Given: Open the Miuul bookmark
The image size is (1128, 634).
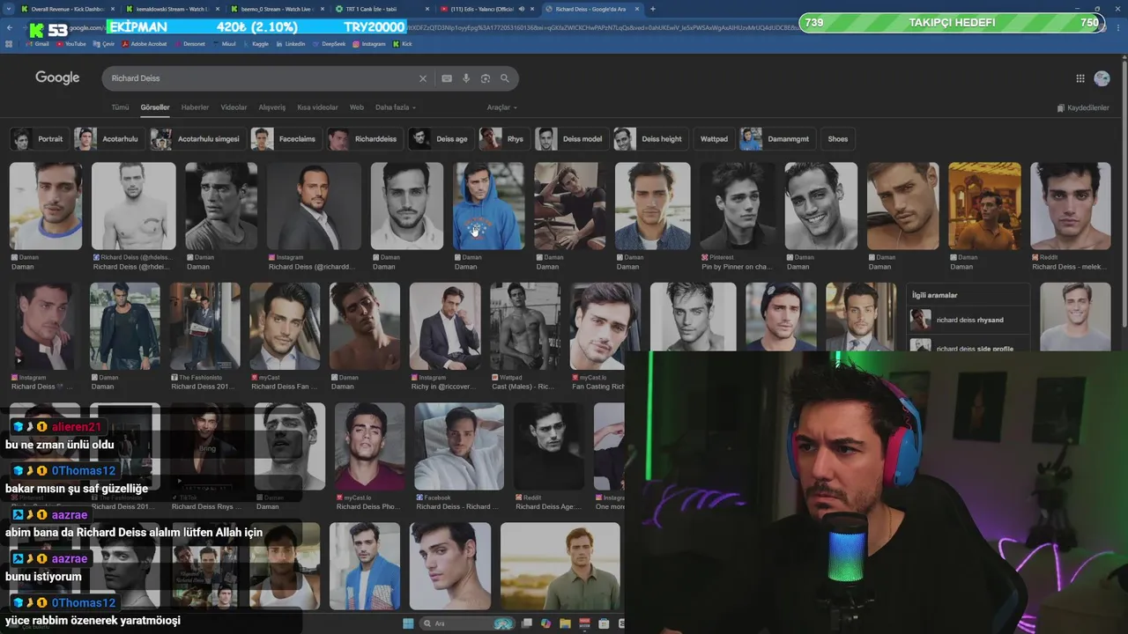Looking at the screenshot, I should coord(225,43).
